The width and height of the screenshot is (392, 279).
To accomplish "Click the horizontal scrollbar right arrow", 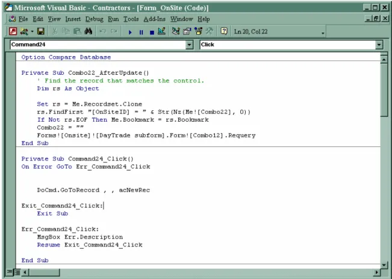I will [377, 272].
